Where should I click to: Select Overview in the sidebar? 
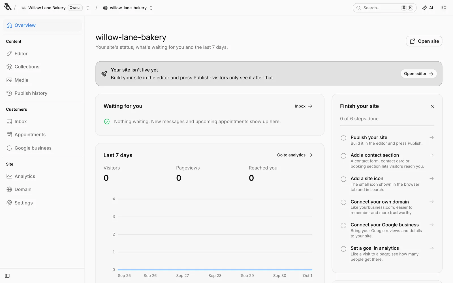click(42, 25)
